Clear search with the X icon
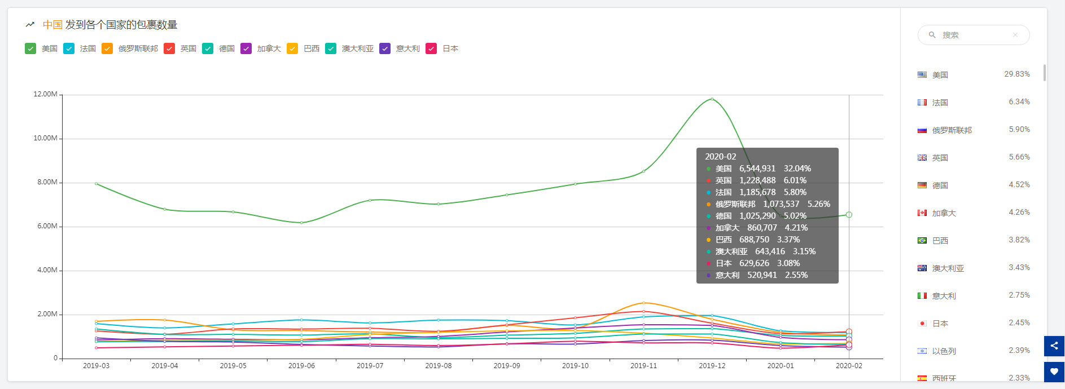 click(x=1015, y=35)
